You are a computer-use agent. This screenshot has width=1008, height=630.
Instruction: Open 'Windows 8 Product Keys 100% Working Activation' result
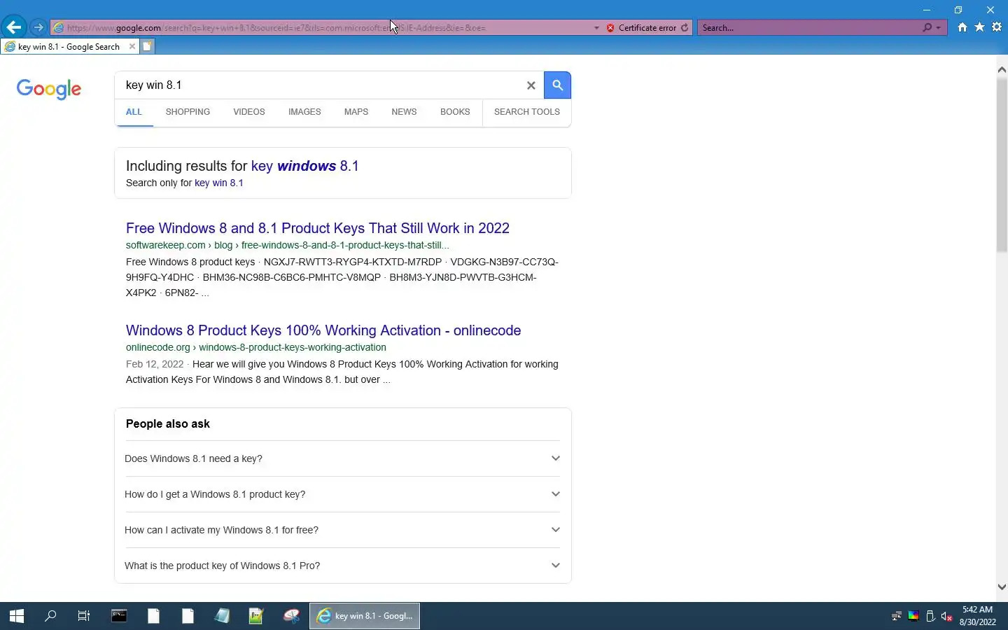(x=323, y=330)
